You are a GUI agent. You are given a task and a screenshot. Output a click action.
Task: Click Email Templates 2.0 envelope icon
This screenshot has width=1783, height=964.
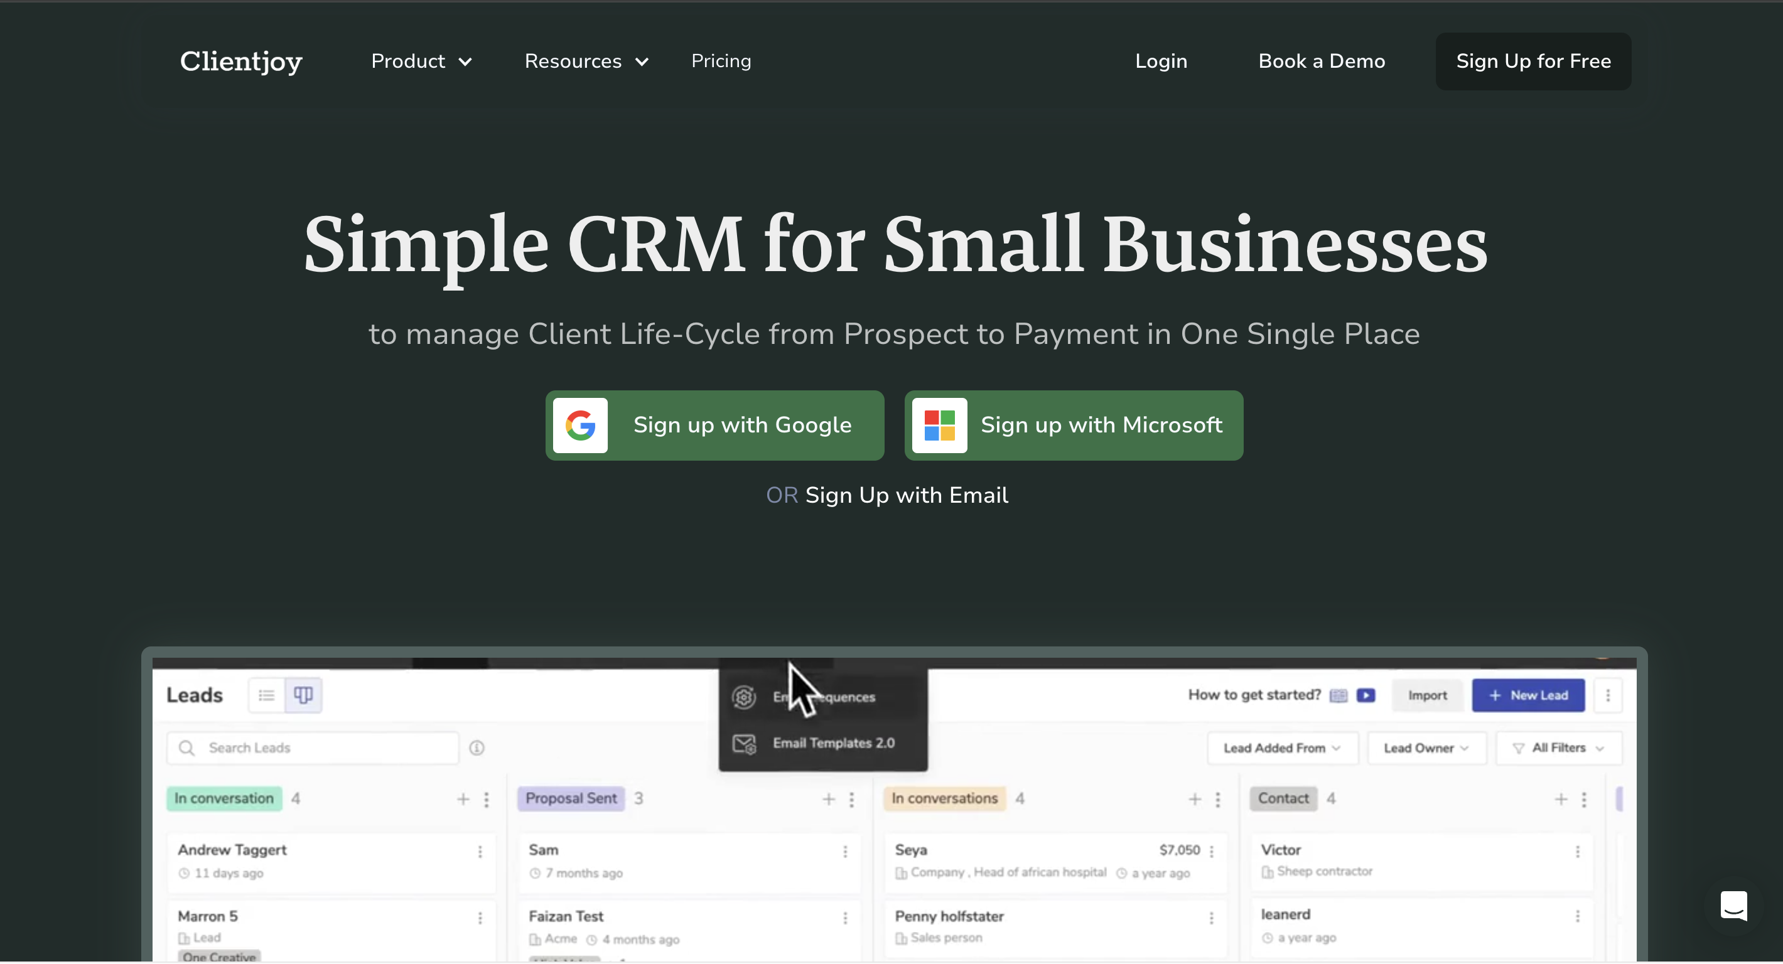[744, 743]
